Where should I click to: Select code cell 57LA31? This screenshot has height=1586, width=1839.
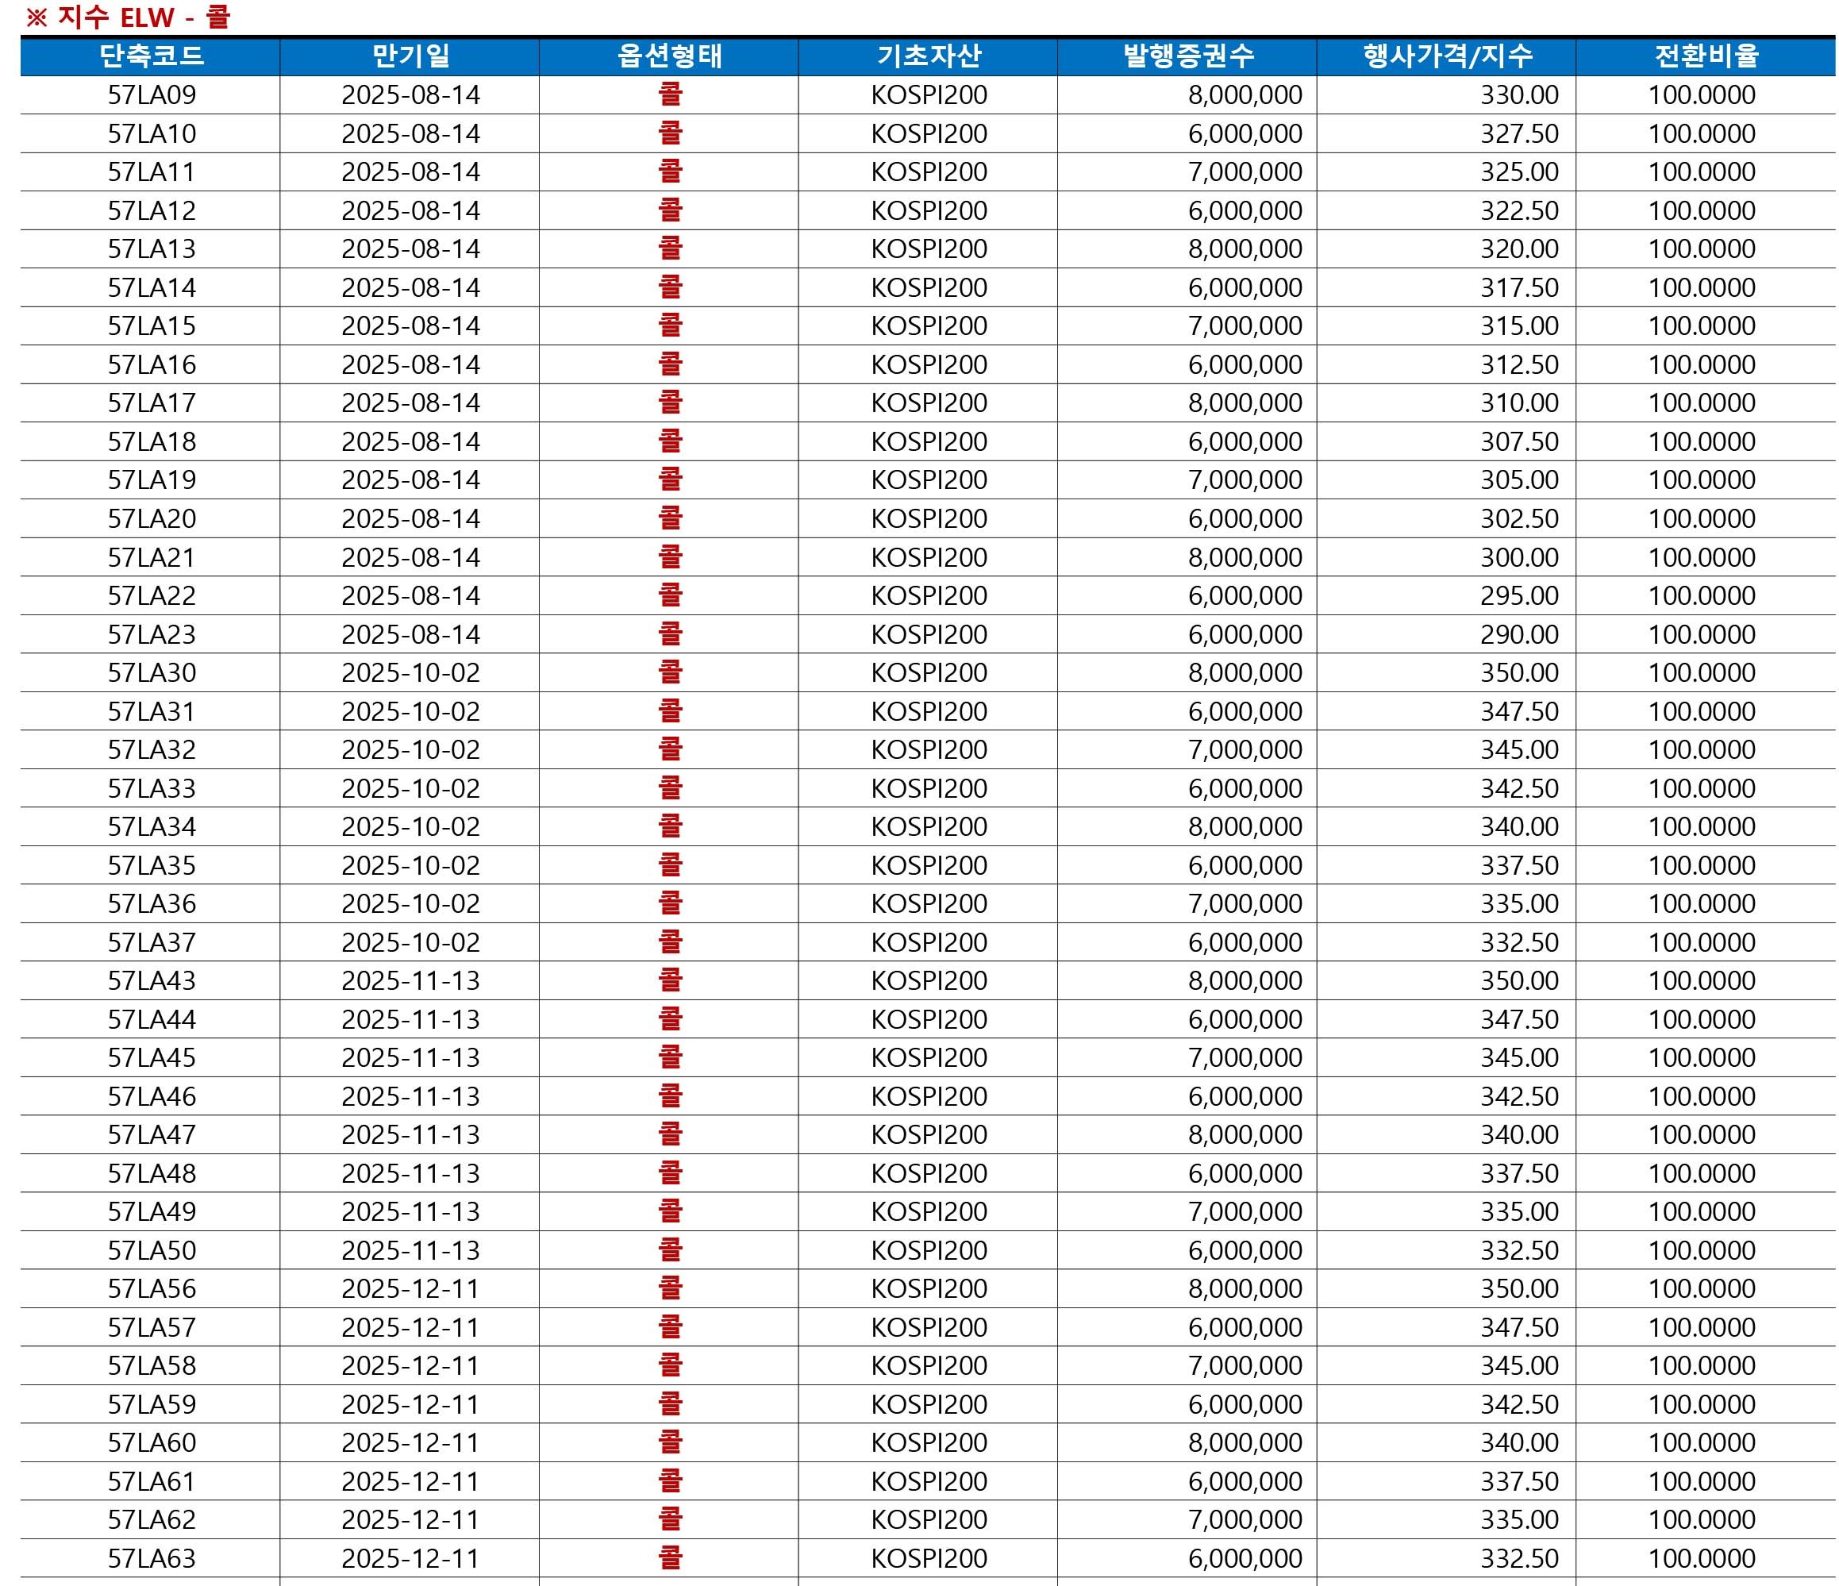(152, 712)
